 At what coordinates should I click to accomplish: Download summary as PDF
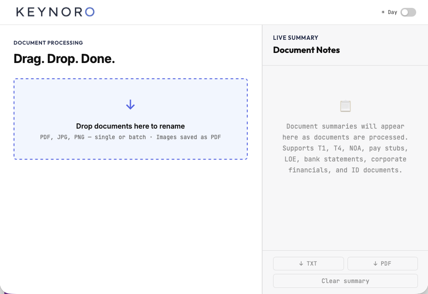pos(382,263)
